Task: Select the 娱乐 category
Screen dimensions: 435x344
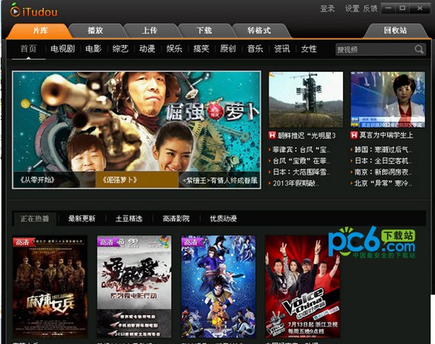Action: [174, 49]
